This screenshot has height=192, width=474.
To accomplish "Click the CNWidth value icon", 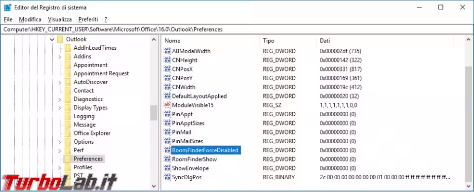I will (167, 87).
